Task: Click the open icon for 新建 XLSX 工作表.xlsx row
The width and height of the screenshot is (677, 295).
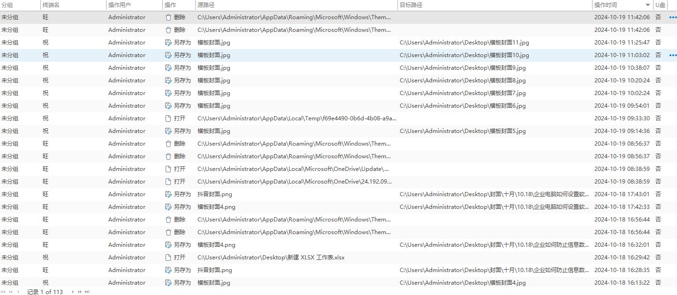Action: (x=168, y=258)
